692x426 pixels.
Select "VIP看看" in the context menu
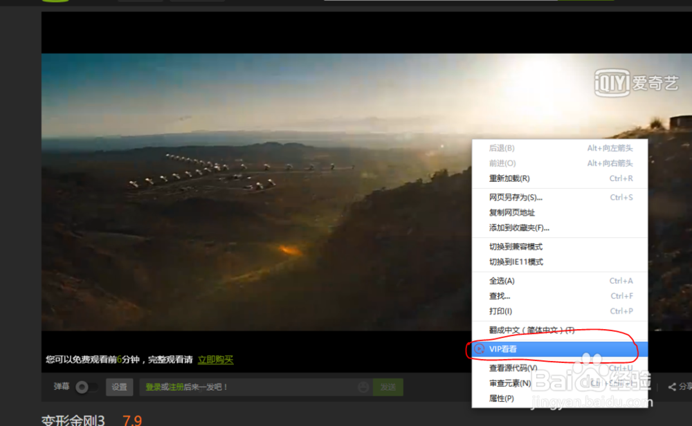point(560,349)
